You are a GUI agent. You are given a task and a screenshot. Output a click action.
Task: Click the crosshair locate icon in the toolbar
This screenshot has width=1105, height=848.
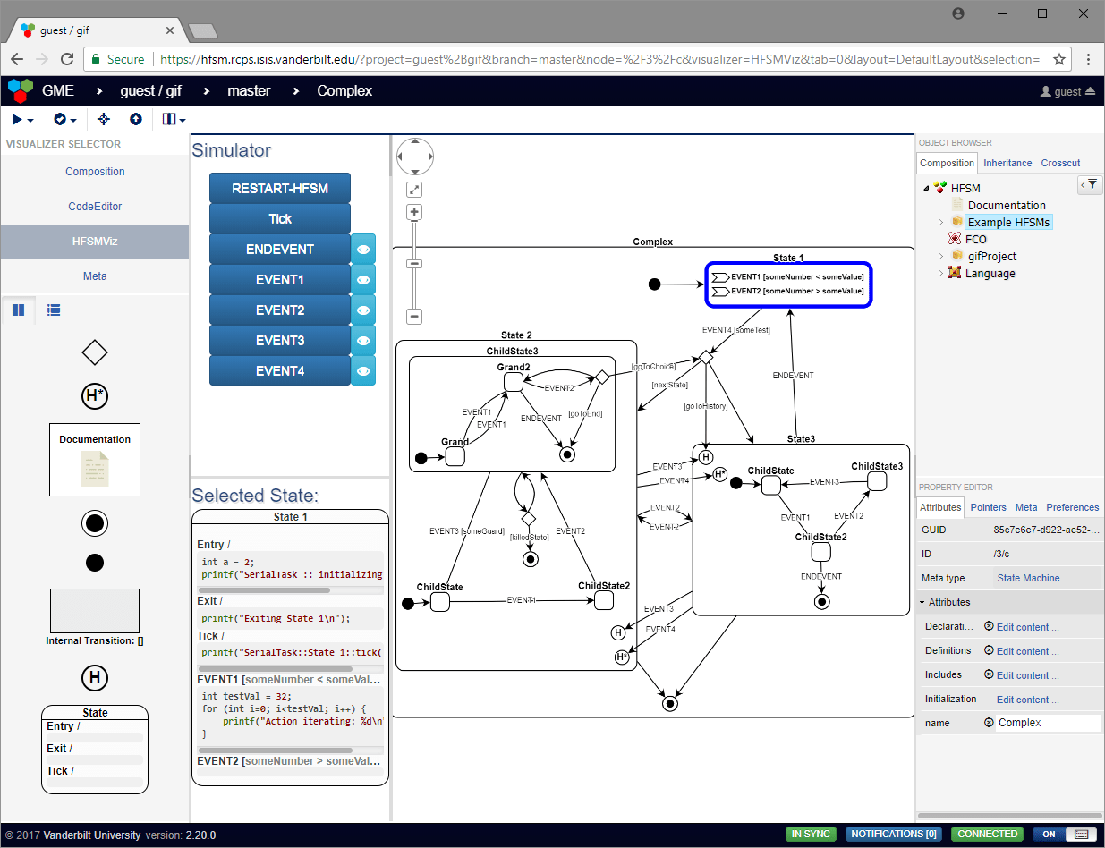pyautogui.click(x=103, y=119)
